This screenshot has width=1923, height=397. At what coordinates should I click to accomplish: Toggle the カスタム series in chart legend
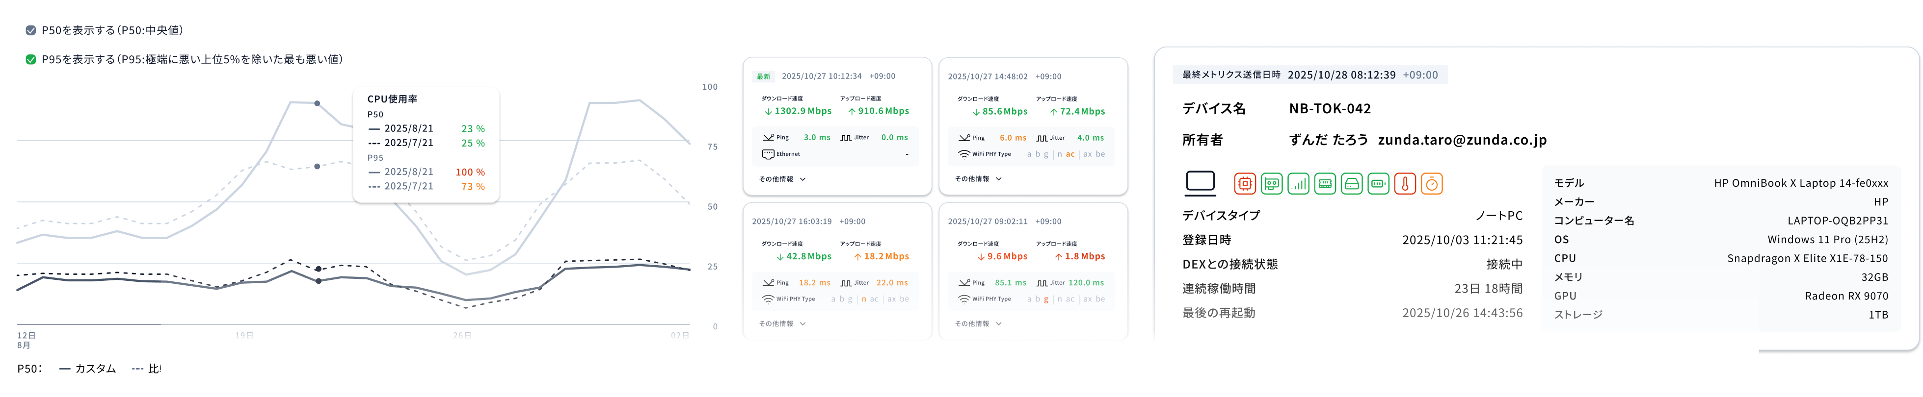[x=88, y=369]
